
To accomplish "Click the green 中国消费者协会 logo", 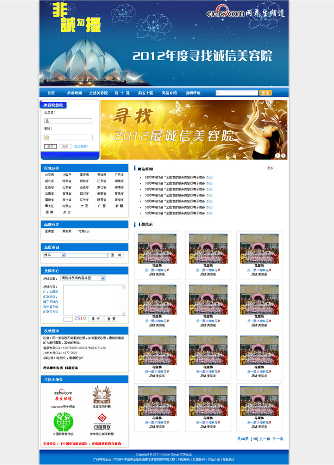I will (x=63, y=422).
